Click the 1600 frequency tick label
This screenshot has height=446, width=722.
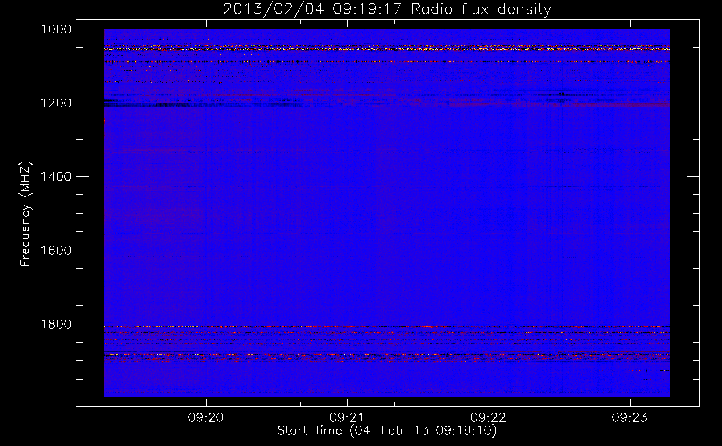point(56,250)
